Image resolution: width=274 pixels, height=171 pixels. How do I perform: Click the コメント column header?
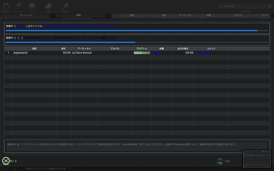[x=211, y=49]
